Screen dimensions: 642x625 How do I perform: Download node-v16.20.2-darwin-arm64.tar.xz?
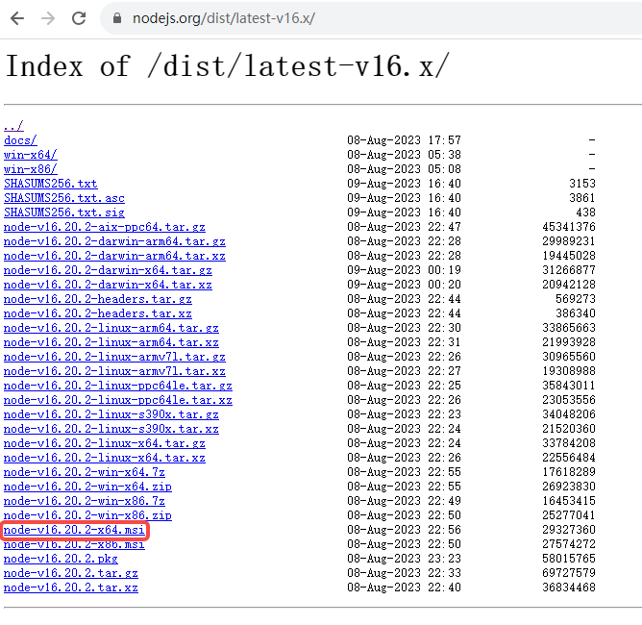pos(114,256)
